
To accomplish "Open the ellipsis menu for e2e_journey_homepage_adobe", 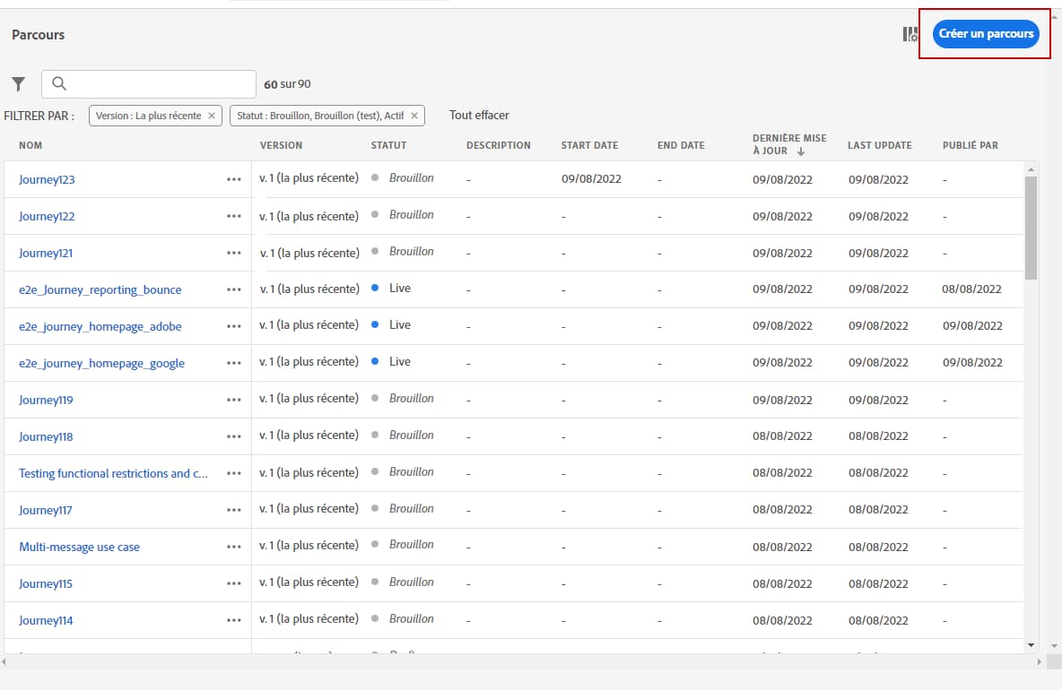I will [x=234, y=325].
